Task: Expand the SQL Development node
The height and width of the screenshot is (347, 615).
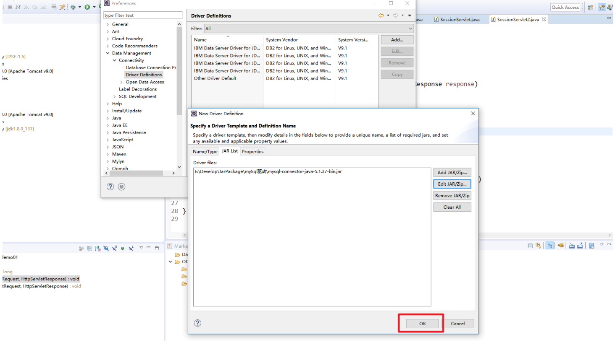Action: (x=114, y=96)
